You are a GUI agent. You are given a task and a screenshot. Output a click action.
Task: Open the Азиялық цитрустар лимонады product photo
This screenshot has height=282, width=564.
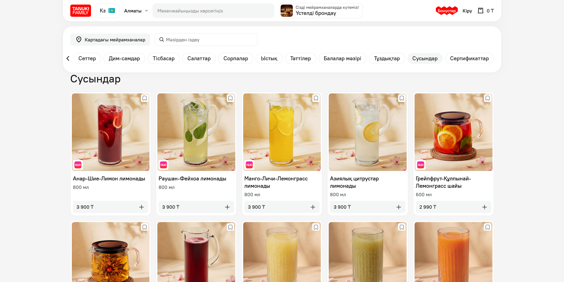tap(368, 132)
